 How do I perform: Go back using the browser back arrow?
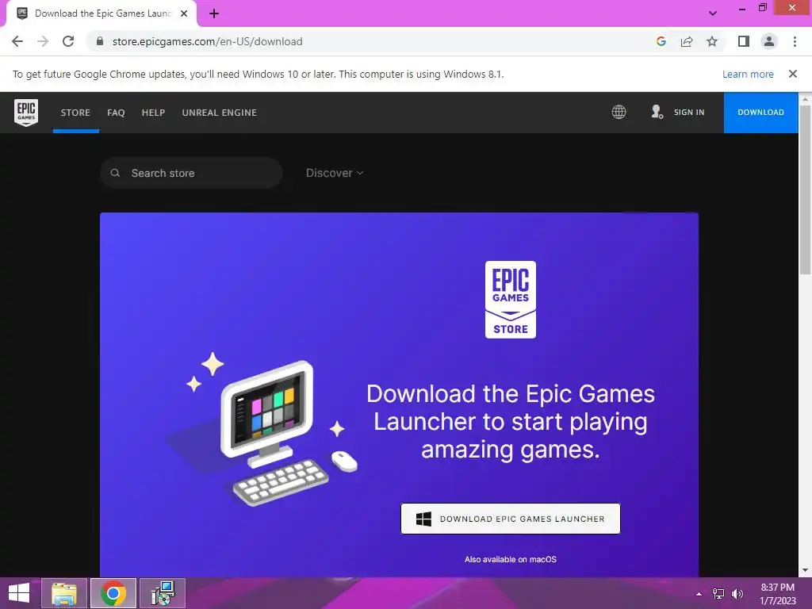(x=17, y=41)
